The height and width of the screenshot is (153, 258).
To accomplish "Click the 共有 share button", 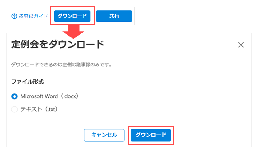I will (114, 16).
